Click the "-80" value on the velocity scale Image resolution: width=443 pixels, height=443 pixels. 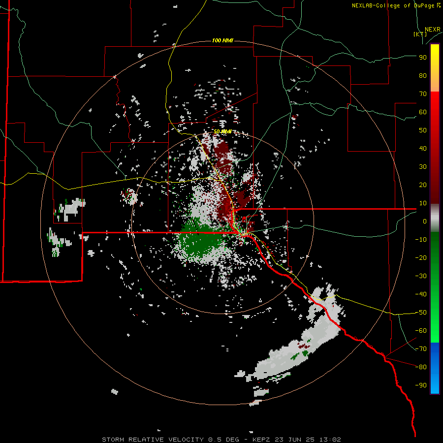pyautogui.click(x=421, y=367)
